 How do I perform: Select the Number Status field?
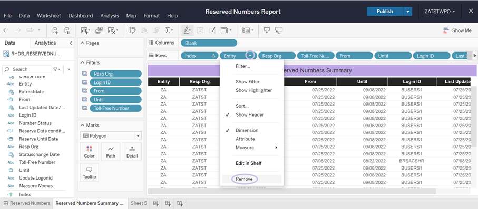coord(35,123)
